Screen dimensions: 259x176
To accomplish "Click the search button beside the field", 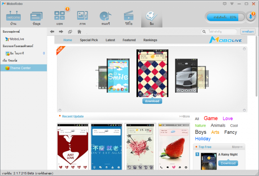I will (x=248, y=31).
